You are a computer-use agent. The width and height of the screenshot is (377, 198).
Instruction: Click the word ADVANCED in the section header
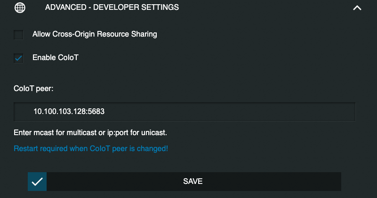coord(66,8)
